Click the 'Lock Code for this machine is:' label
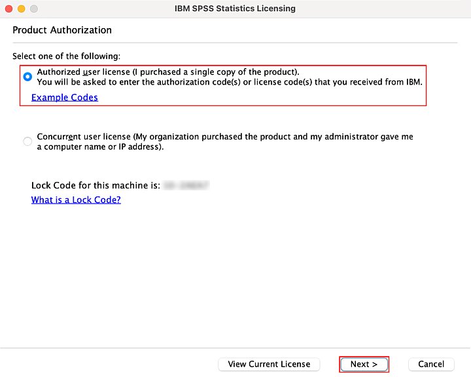 tap(96, 185)
